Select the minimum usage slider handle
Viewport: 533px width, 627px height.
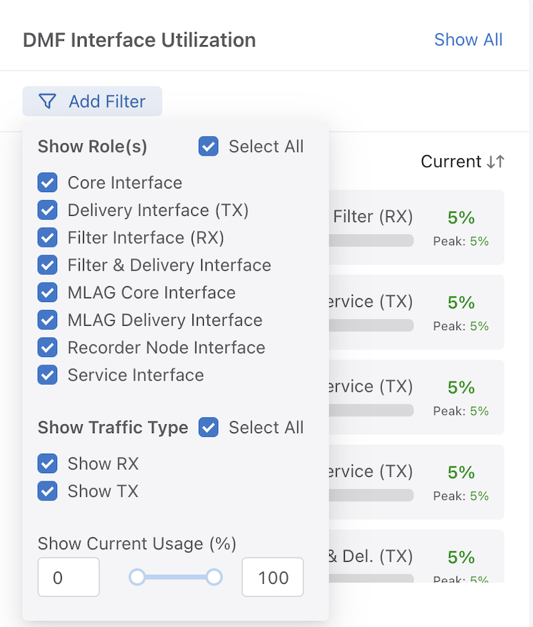point(137,577)
